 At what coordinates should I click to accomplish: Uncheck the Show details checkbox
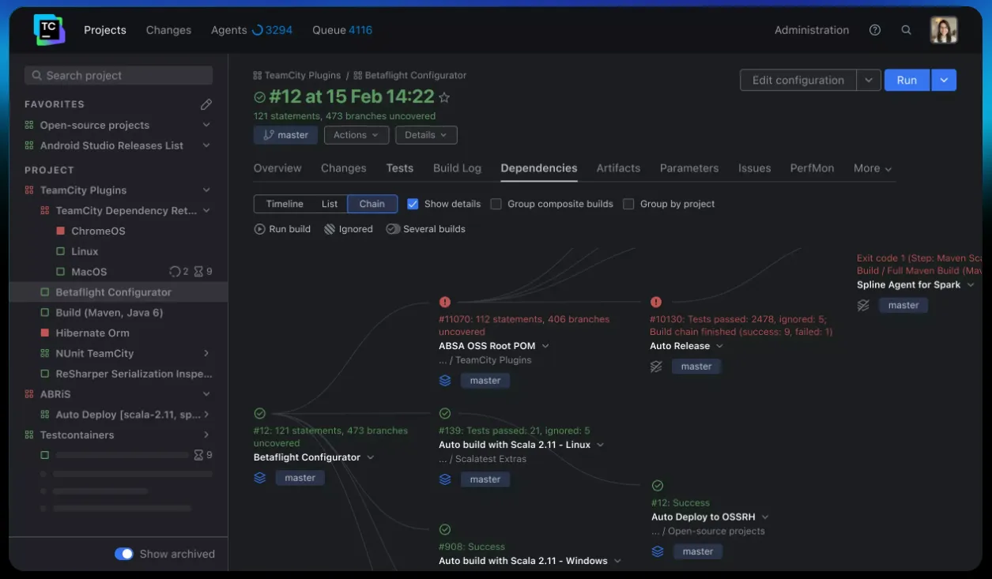413,204
